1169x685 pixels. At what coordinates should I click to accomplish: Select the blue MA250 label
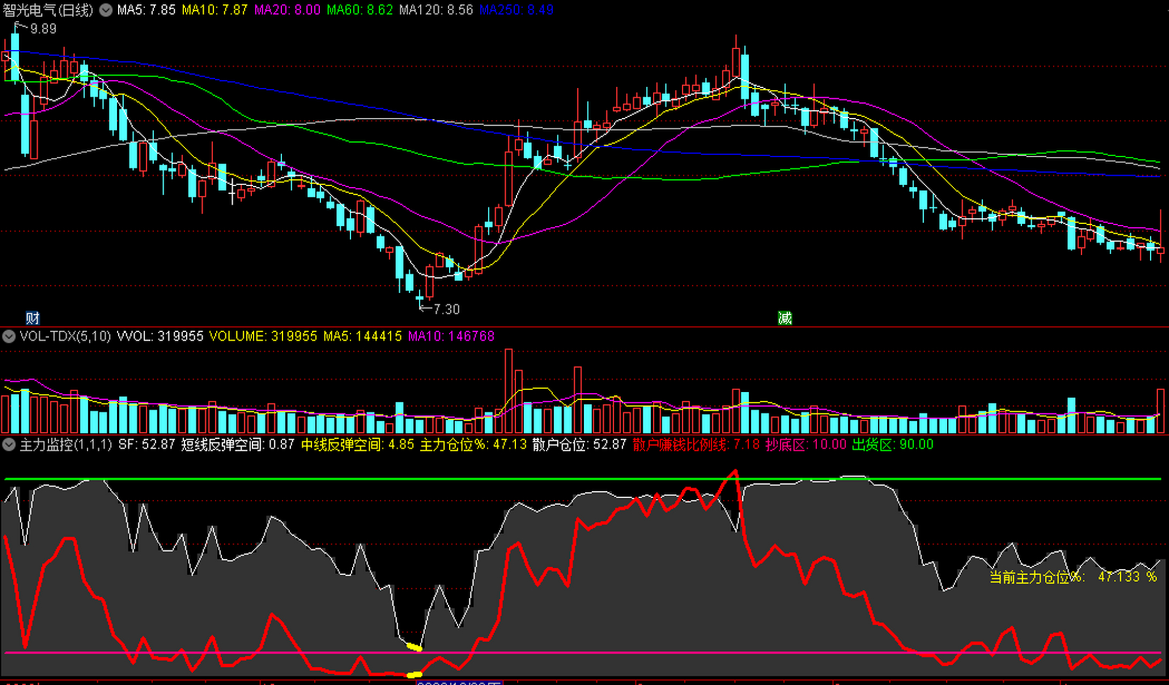516,10
